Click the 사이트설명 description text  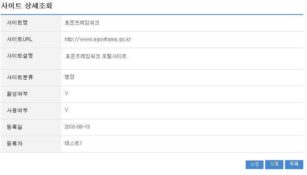pos(96,56)
